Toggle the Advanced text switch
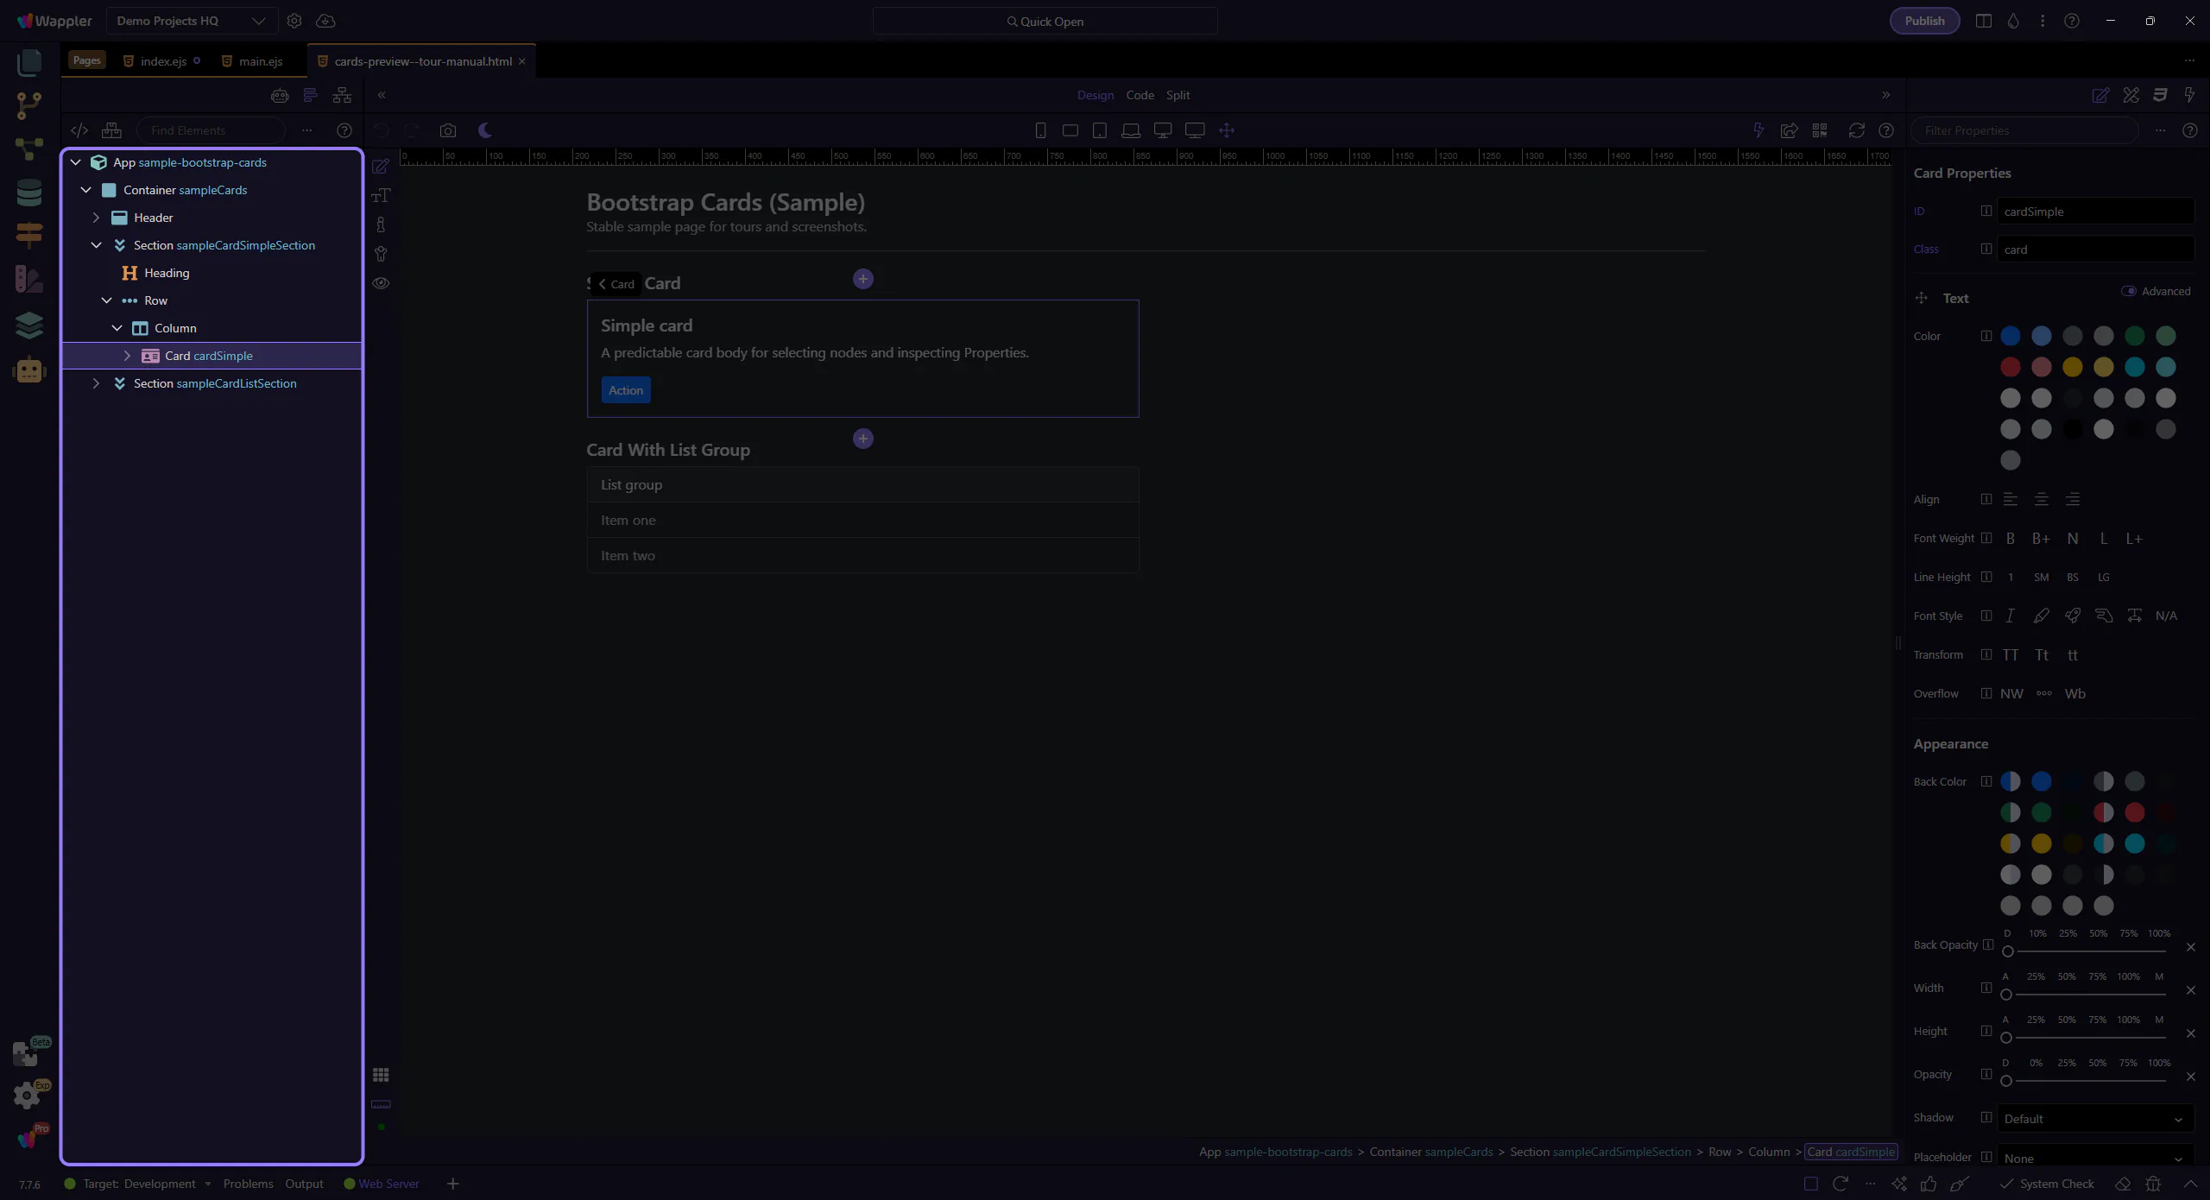Screen dimensions: 2210x1200 pos(2129,291)
